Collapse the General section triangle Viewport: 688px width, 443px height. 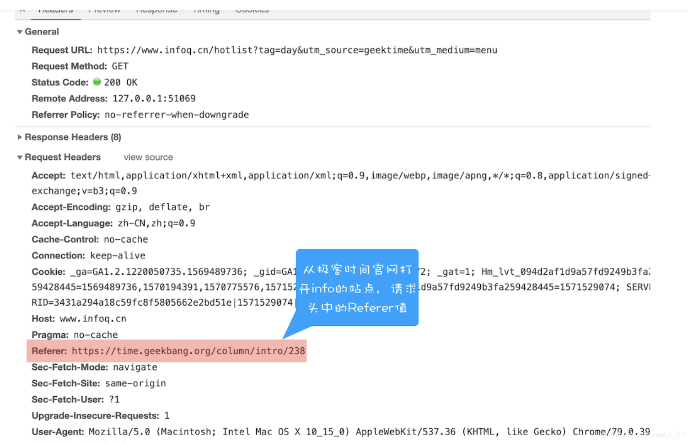(x=20, y=32)
